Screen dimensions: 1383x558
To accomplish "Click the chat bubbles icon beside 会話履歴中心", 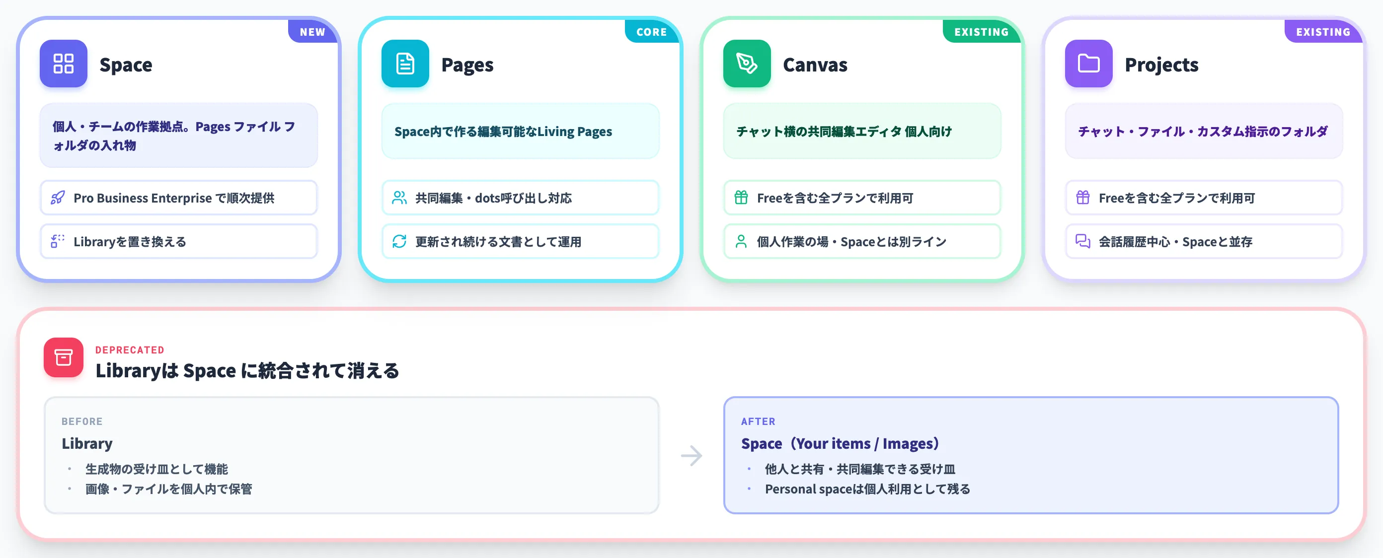I will coord(1083,241).
